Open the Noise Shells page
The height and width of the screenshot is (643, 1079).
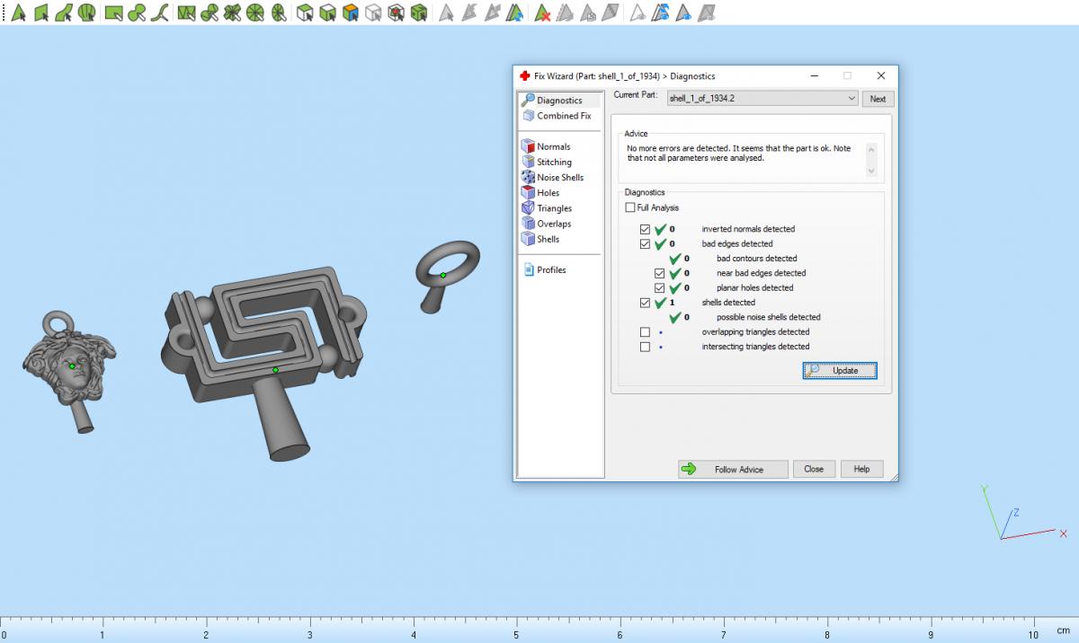tap(559, 178)
